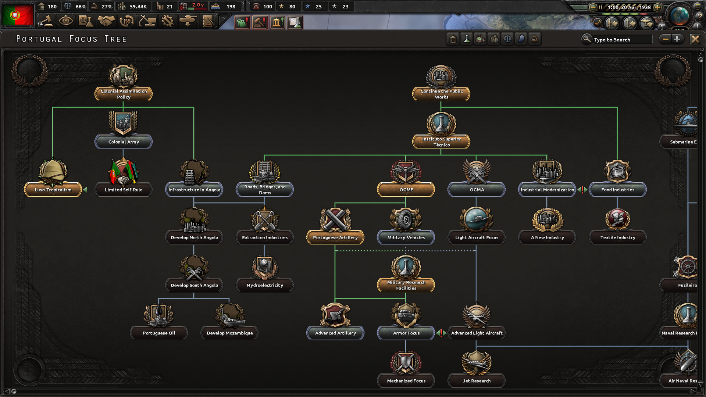Toggle the Stability scales focus filter

point(507,39)
